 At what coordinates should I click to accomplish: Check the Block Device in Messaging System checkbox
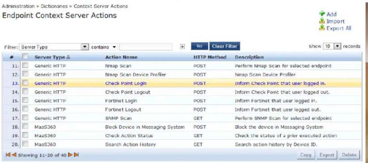coord(25,127)
